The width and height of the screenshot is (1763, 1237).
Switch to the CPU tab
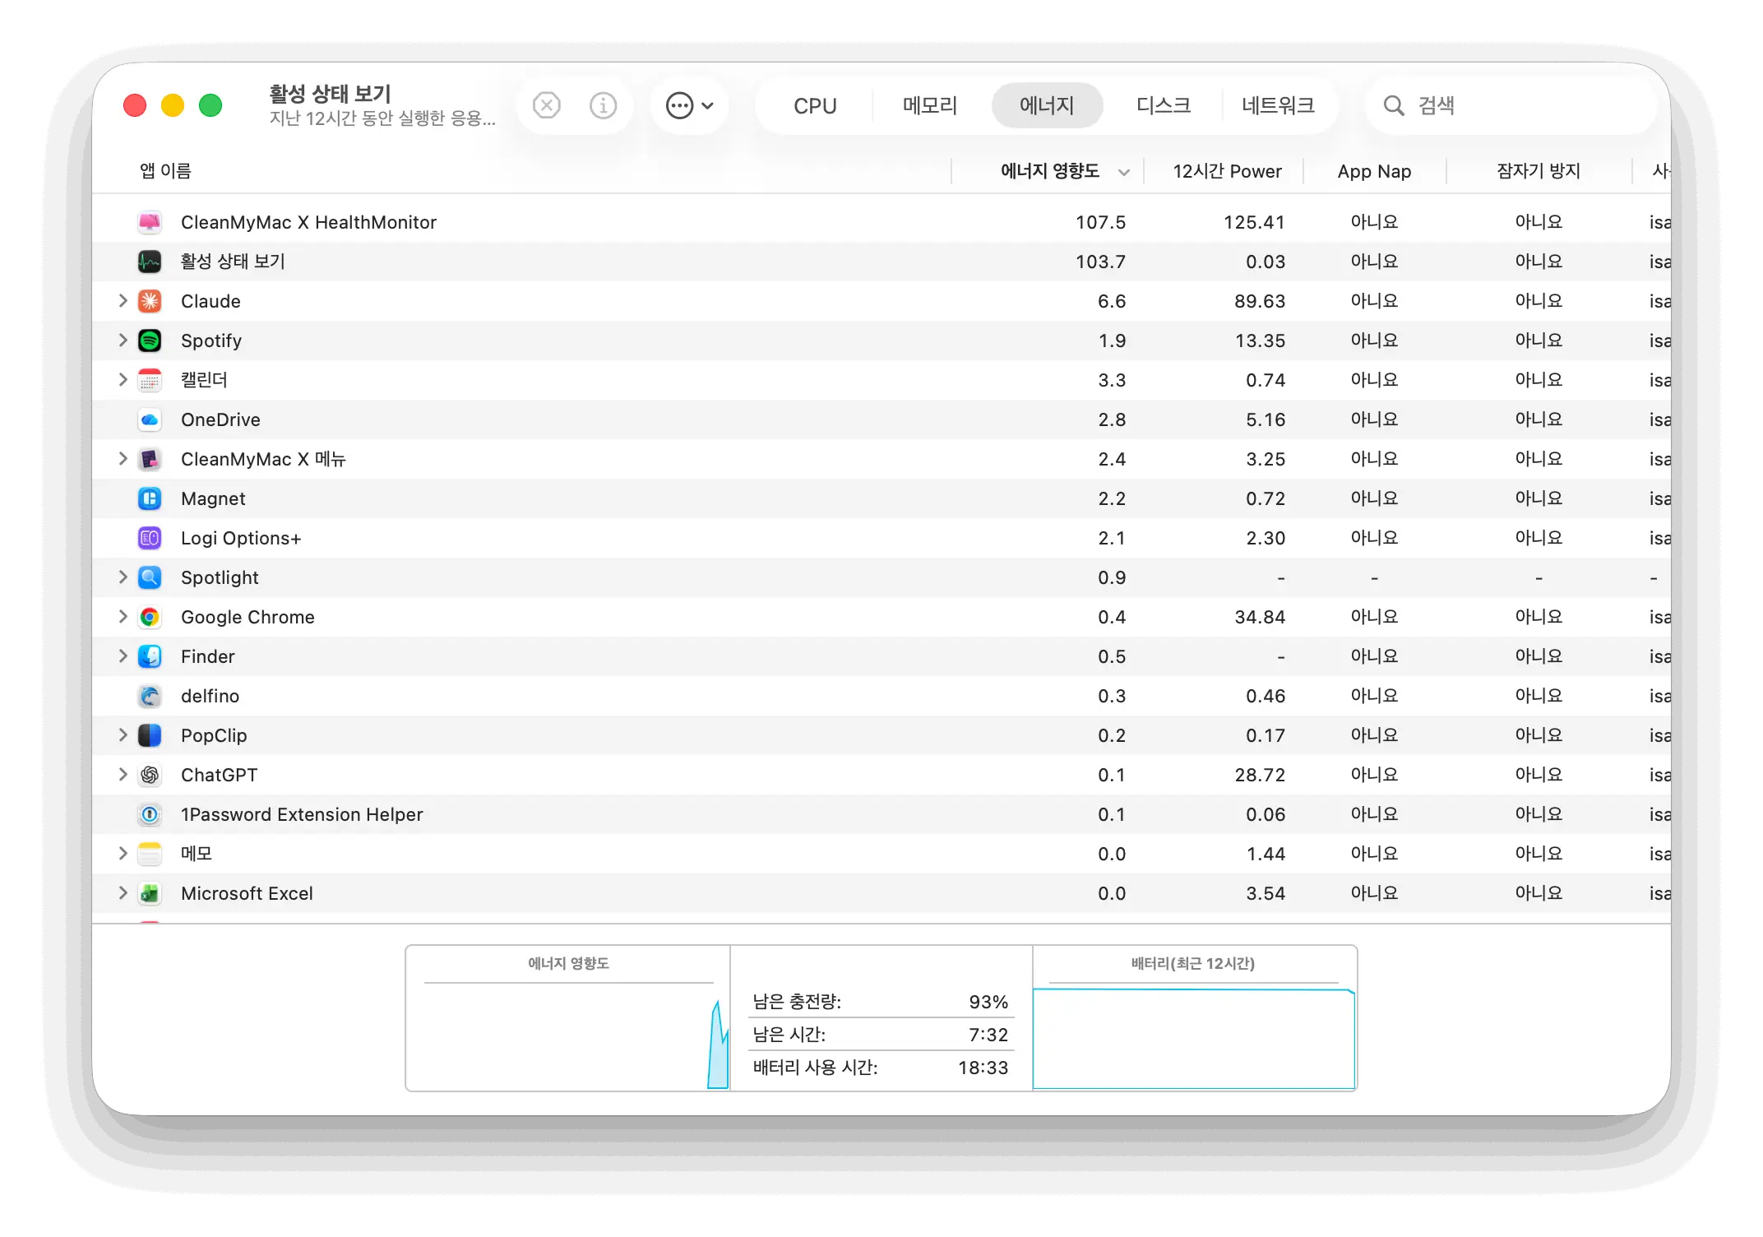[x=815, y=105]
